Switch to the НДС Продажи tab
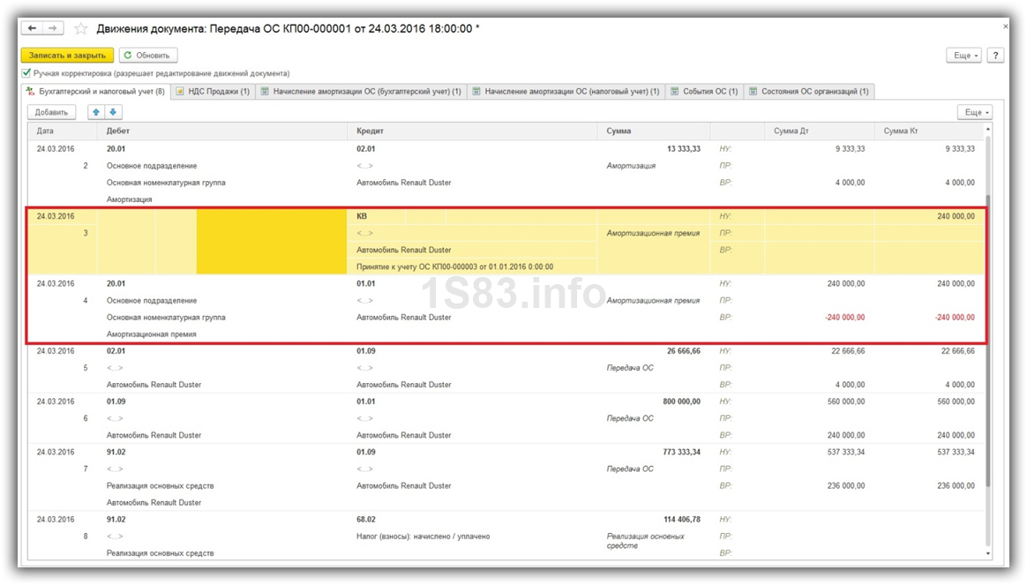The image size is (1027, 585). (x=213, y=91)
